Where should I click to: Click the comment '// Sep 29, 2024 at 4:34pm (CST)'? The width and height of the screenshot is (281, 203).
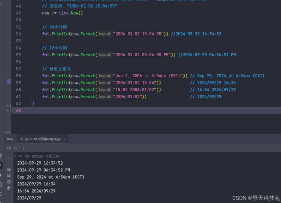click(x=227, y=76)
